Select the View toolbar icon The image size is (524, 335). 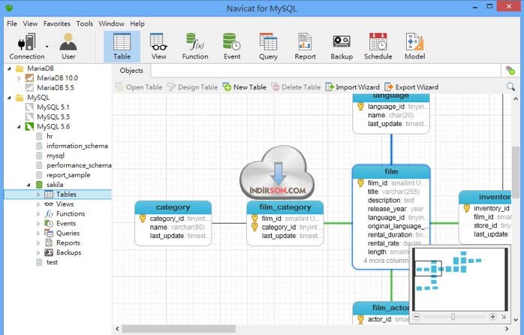tap(158, 47)
